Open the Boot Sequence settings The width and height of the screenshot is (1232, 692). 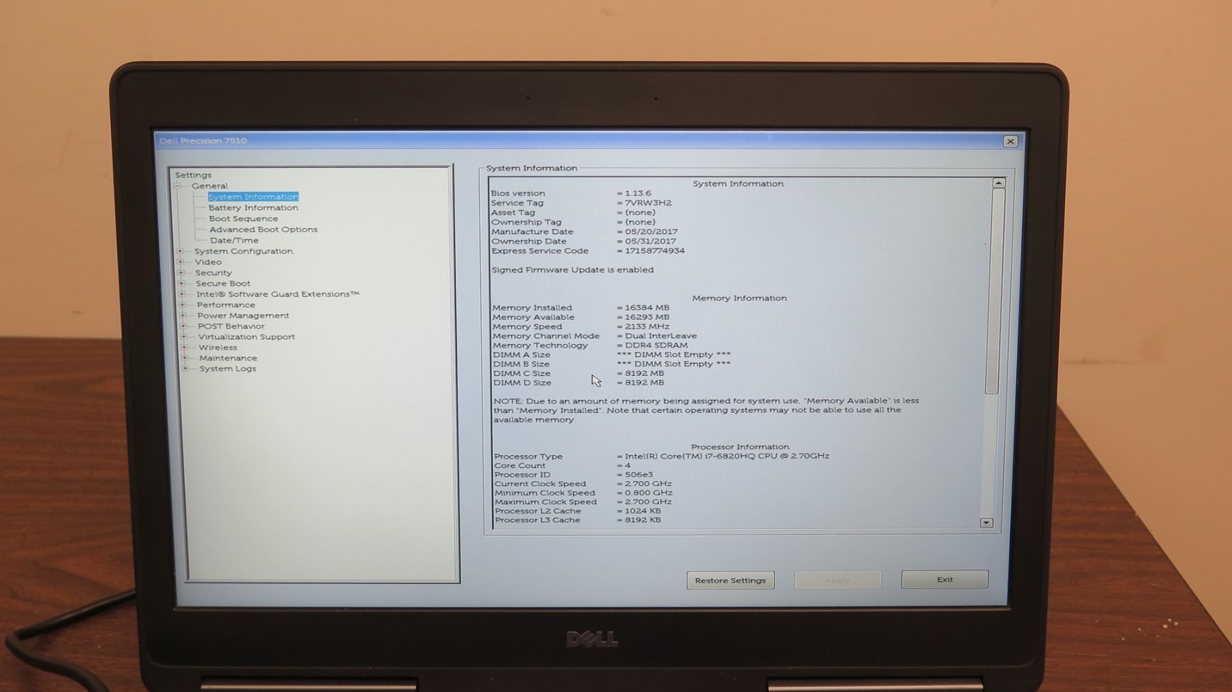[x=243, y=218]
